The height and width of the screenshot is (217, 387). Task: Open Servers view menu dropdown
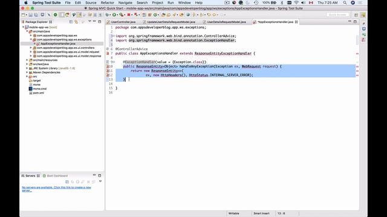pos(100,181)
